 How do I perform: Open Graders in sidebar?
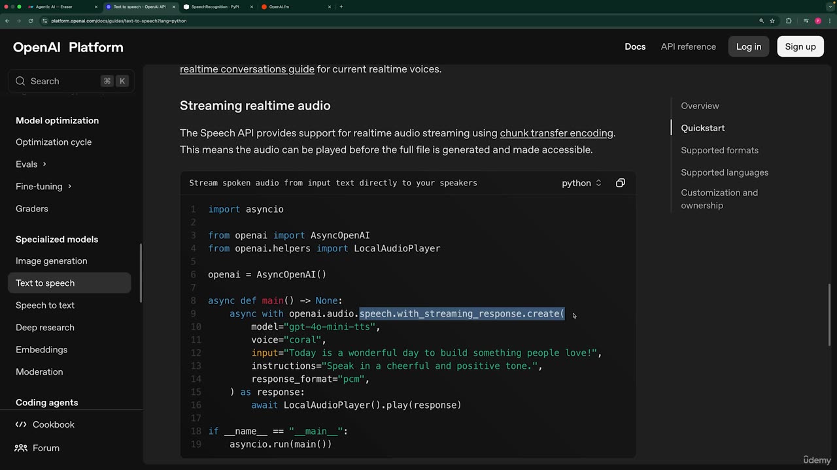pos(32,208)
